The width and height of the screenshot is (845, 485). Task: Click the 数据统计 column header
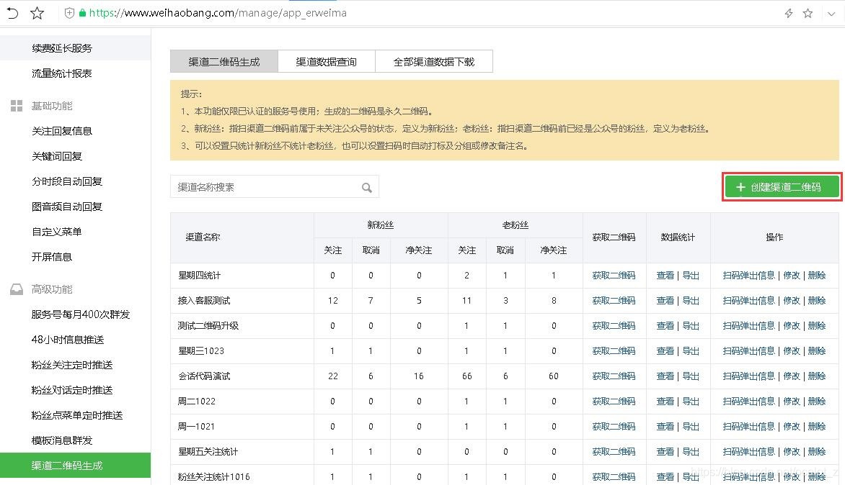point(678,237)
